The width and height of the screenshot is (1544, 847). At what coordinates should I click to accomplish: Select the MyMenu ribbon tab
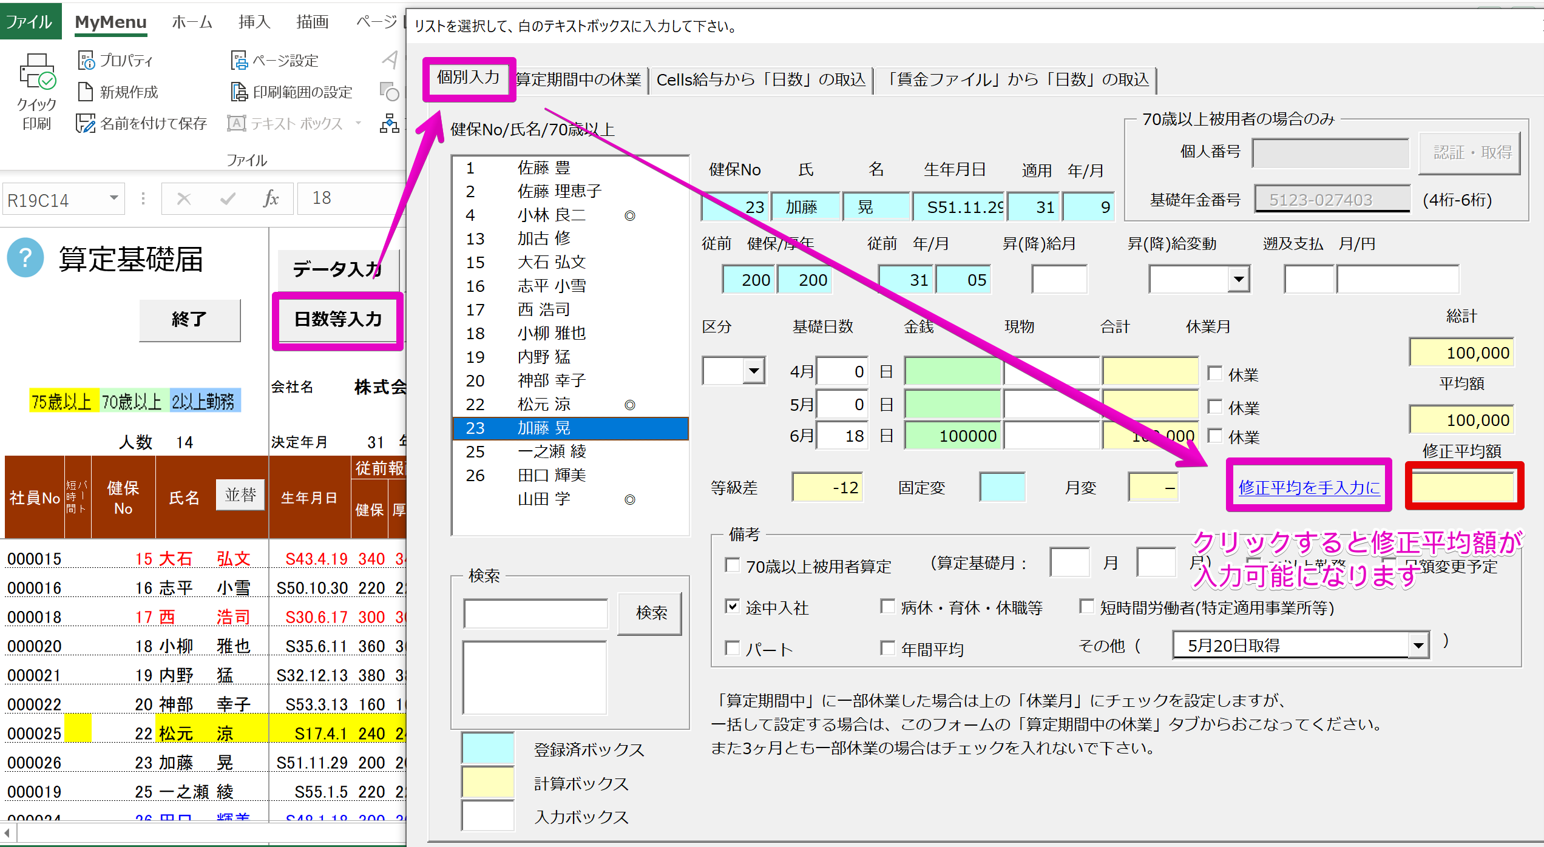111,22
